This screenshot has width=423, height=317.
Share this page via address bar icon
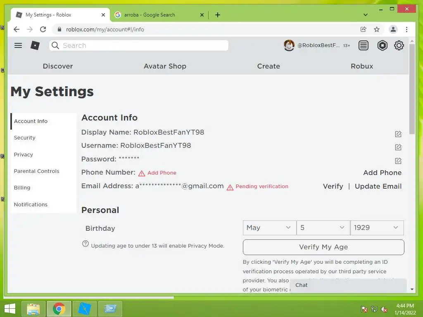364,29
